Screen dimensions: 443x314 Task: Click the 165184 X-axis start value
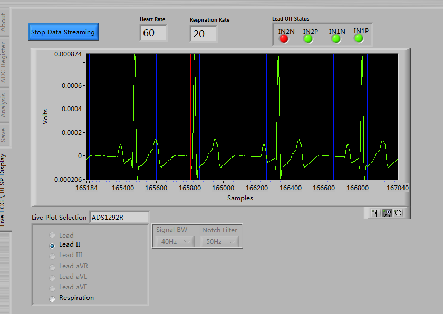86,188
